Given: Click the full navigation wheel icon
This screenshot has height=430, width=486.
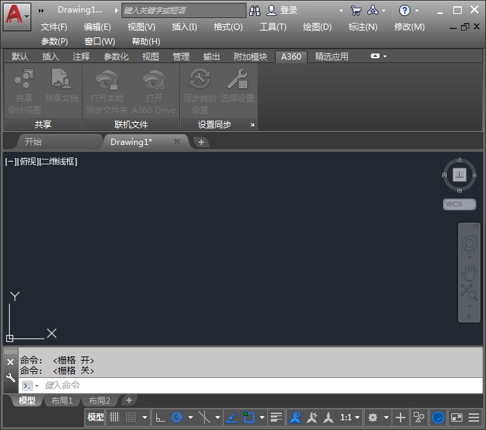Looking at the screenshot, I should coord(469,243).
